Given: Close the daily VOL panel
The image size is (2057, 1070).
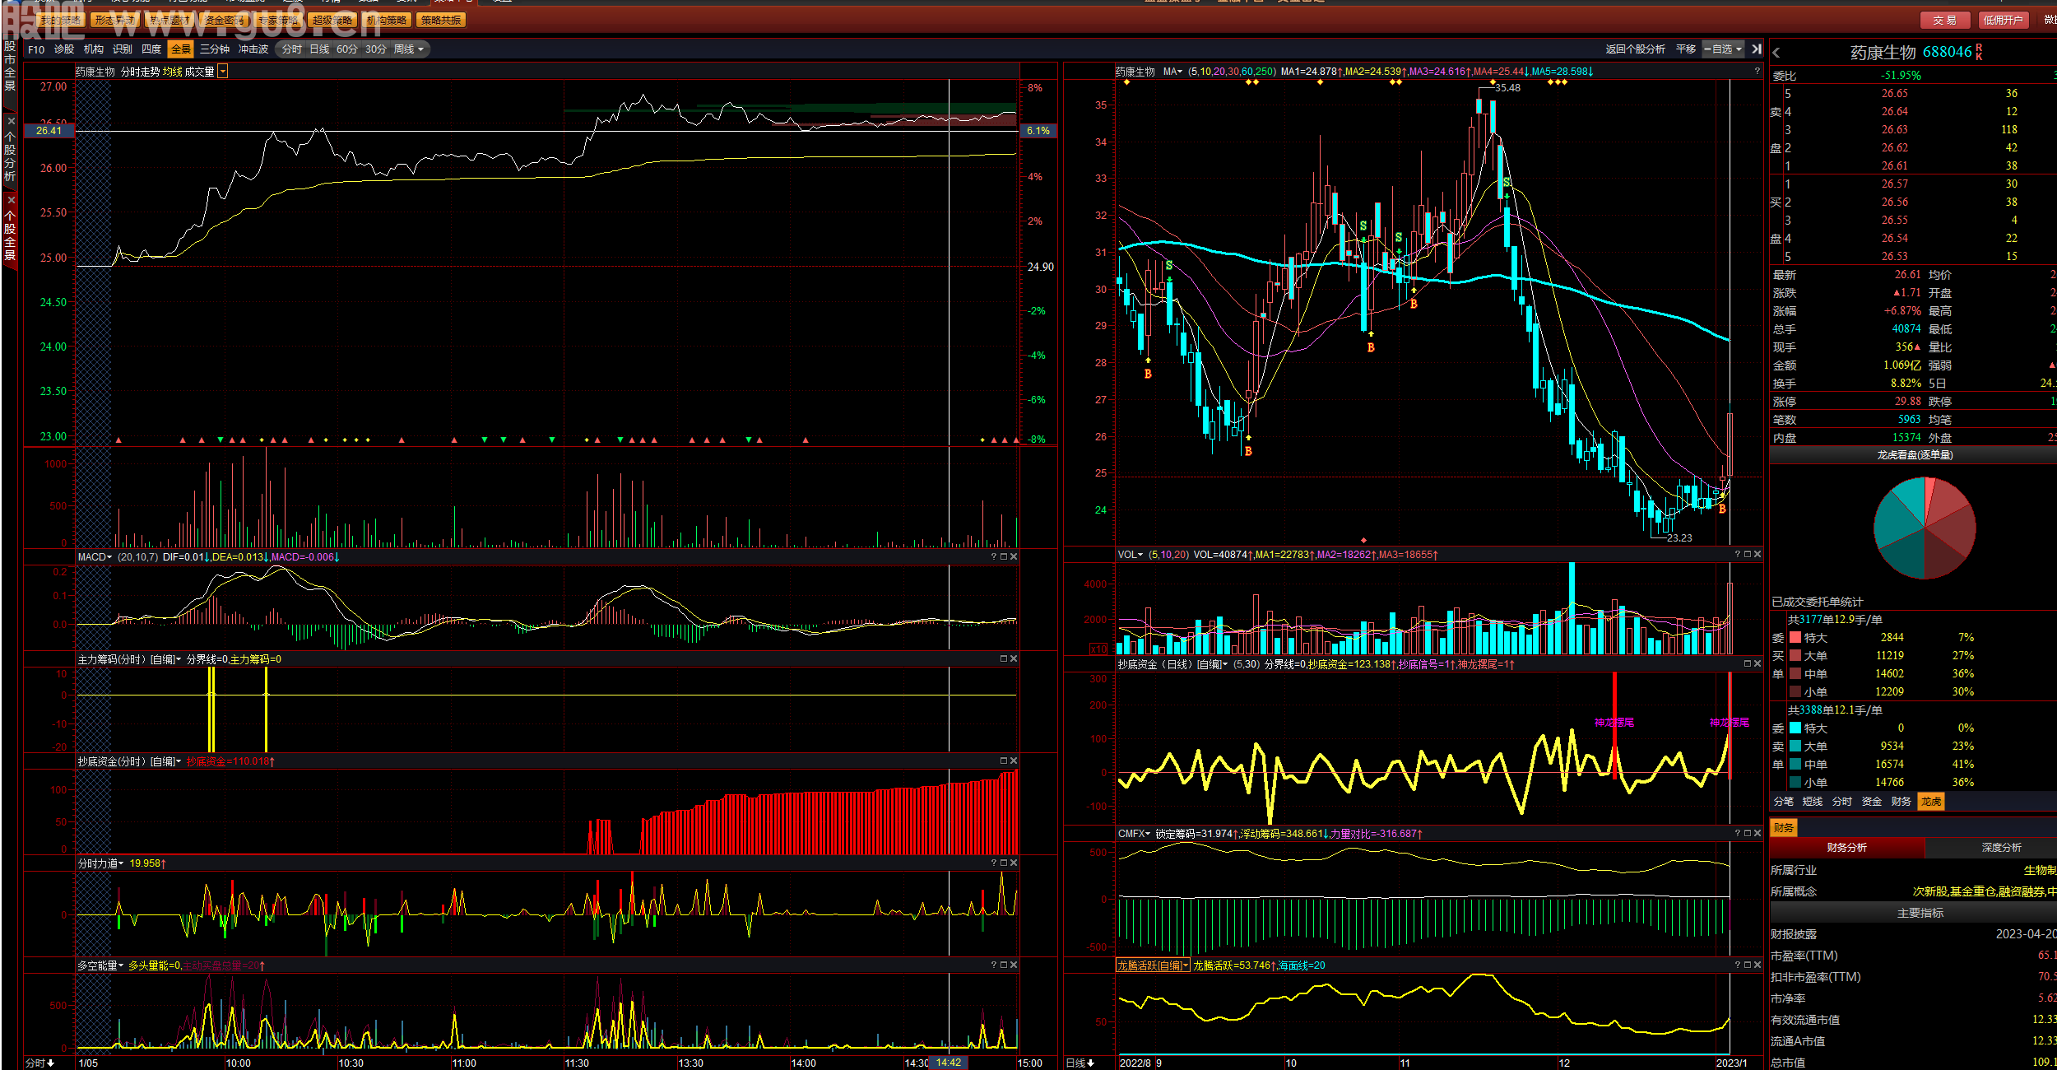Looking at the screenshot, I should [x=1758, y=555].
